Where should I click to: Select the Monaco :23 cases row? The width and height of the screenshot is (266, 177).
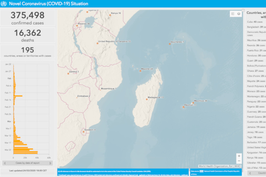point(256,91)
